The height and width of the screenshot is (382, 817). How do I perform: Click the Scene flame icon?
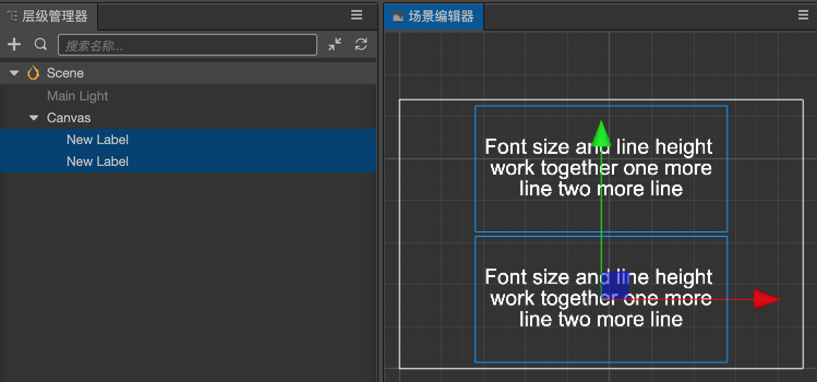[33, 73]
